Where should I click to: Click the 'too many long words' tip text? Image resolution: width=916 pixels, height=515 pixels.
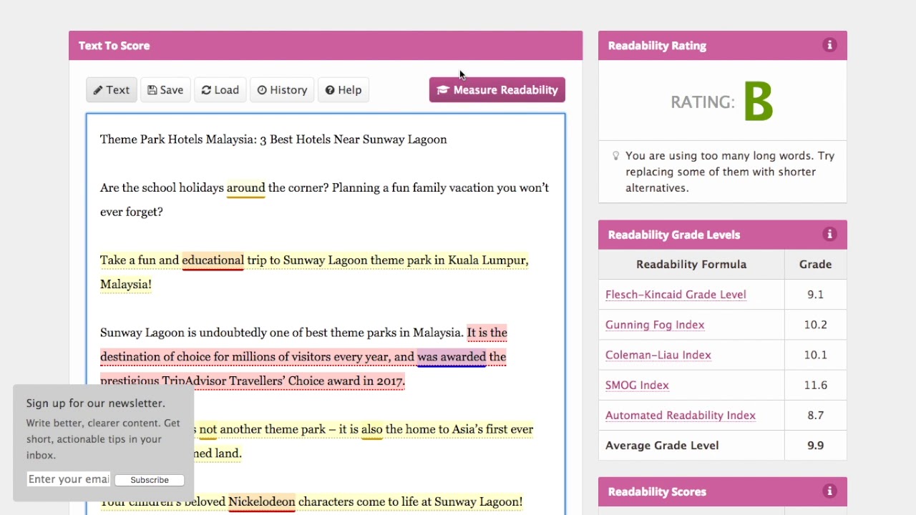pos(730,172)
